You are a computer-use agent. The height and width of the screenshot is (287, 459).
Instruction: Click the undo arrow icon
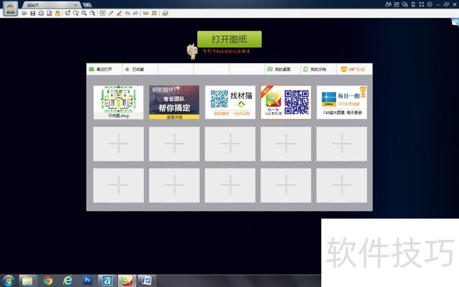click(127, 13)
